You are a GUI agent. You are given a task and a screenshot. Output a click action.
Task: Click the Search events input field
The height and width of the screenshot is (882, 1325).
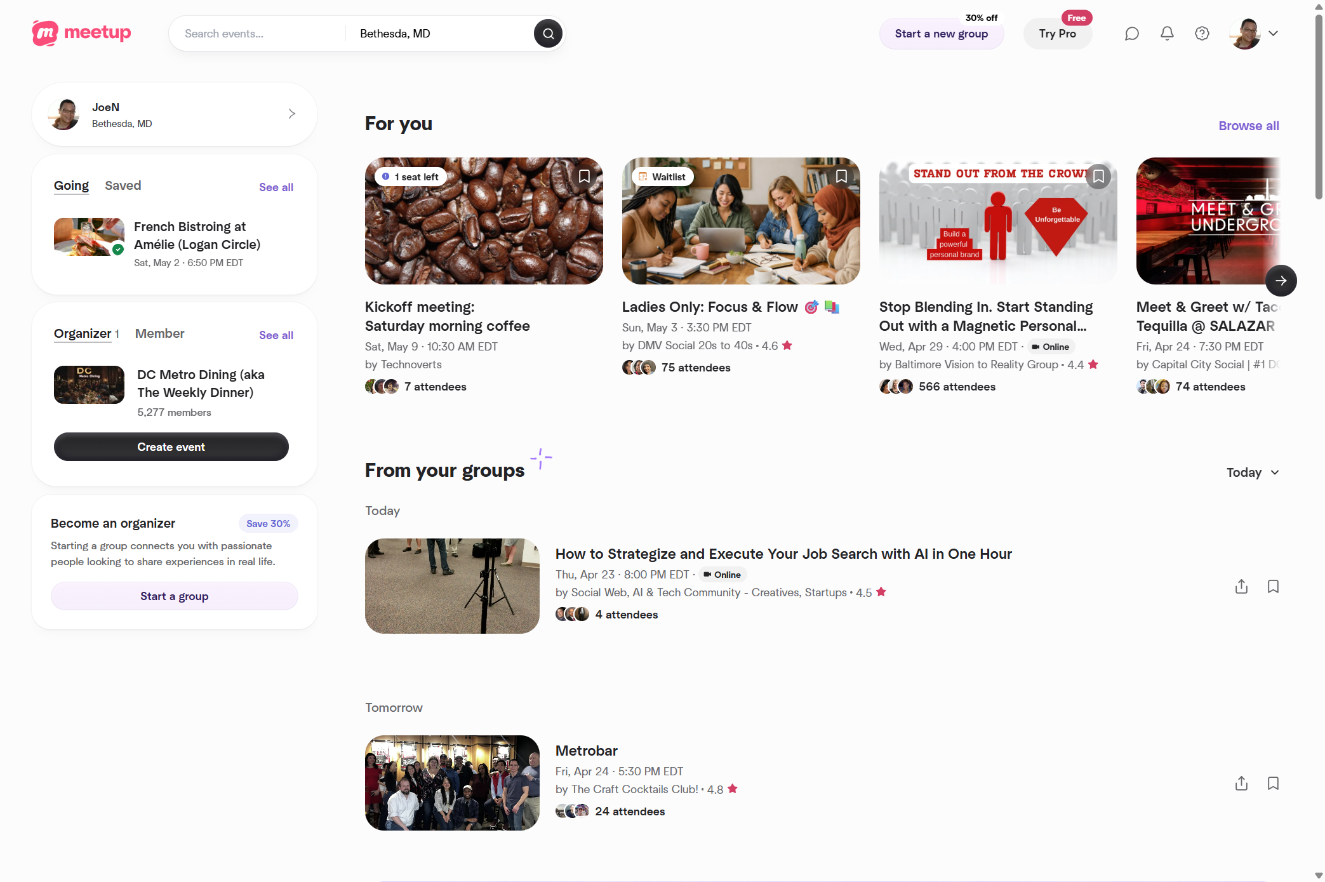(257, 34)
